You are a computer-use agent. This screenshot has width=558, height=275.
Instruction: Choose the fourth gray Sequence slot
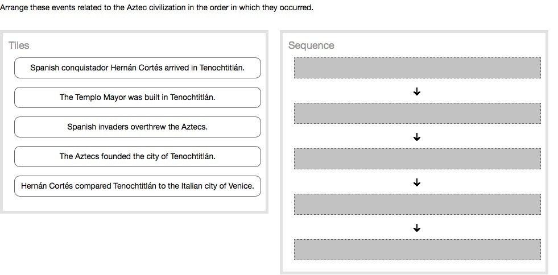click(x=417, y=204)
